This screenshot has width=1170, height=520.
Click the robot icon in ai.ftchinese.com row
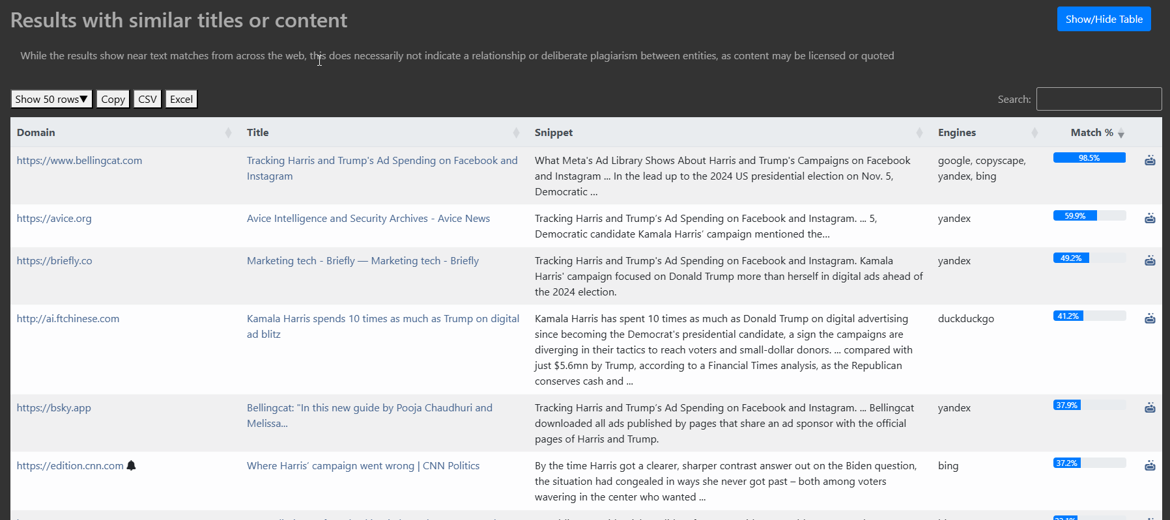pos(1150,318)
